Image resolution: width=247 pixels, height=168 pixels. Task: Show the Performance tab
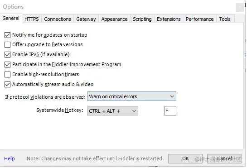[x=200, y=19]
